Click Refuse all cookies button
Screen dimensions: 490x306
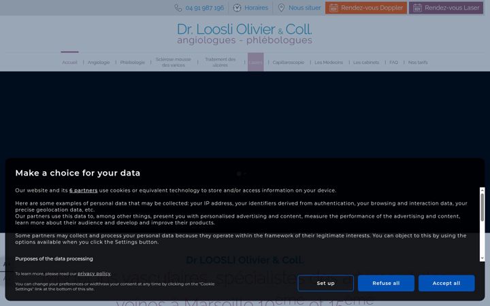pos(386,283)
